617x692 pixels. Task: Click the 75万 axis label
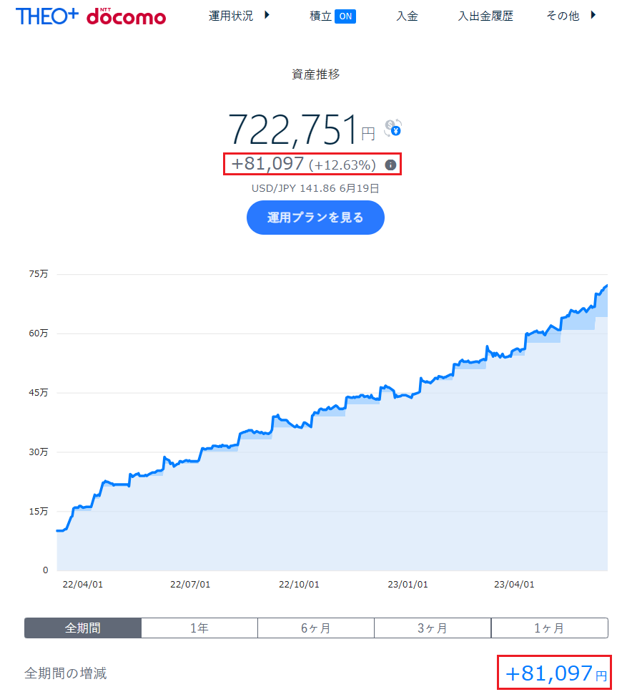pos(39,273)
